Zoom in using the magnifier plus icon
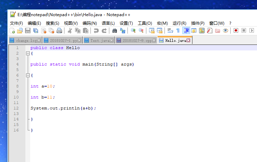This screenshot has height=162, width=257. (x=133, y=31)
